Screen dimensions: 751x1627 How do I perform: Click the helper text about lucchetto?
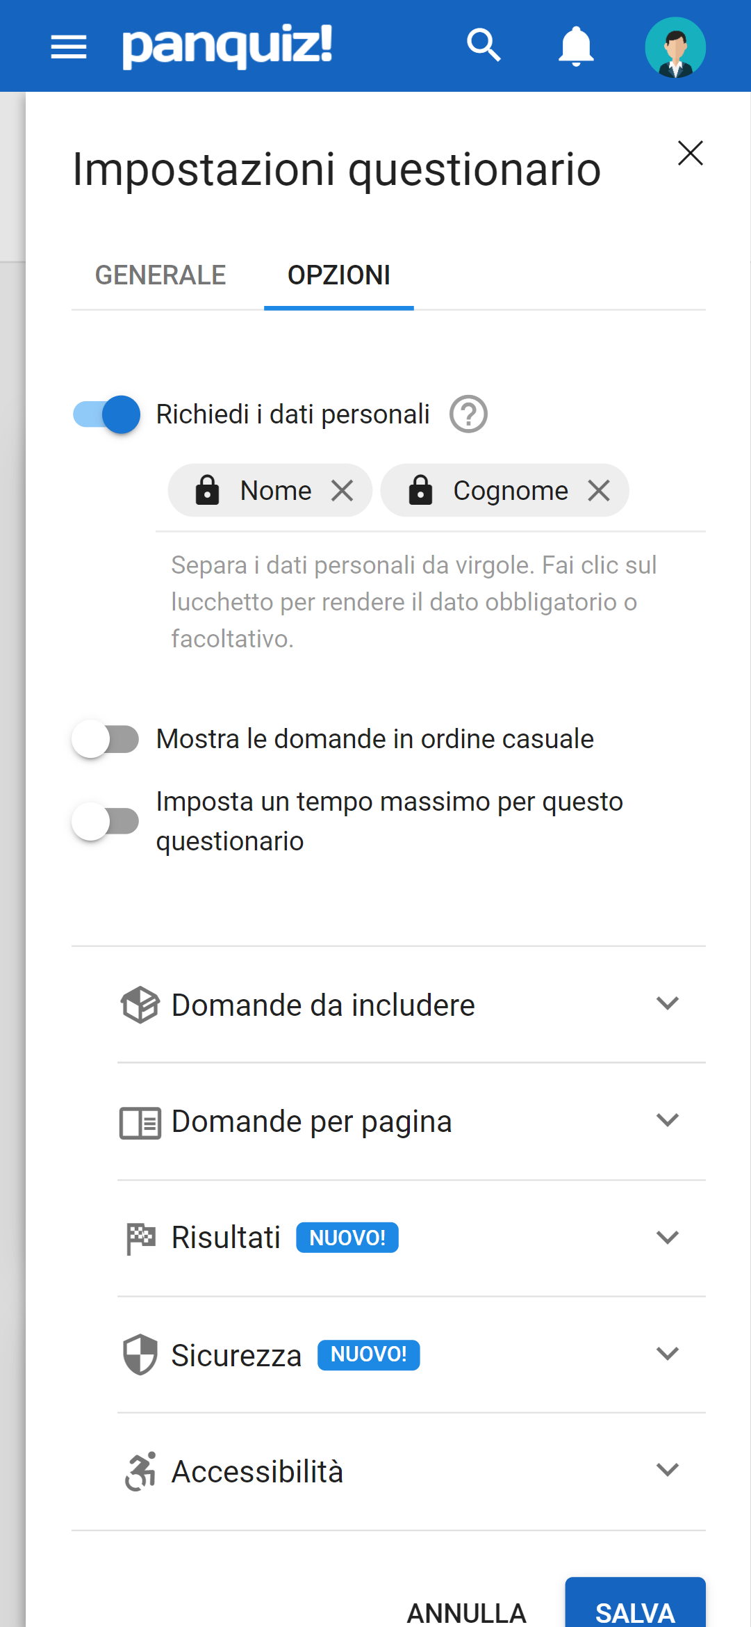[x=414, y=602]
